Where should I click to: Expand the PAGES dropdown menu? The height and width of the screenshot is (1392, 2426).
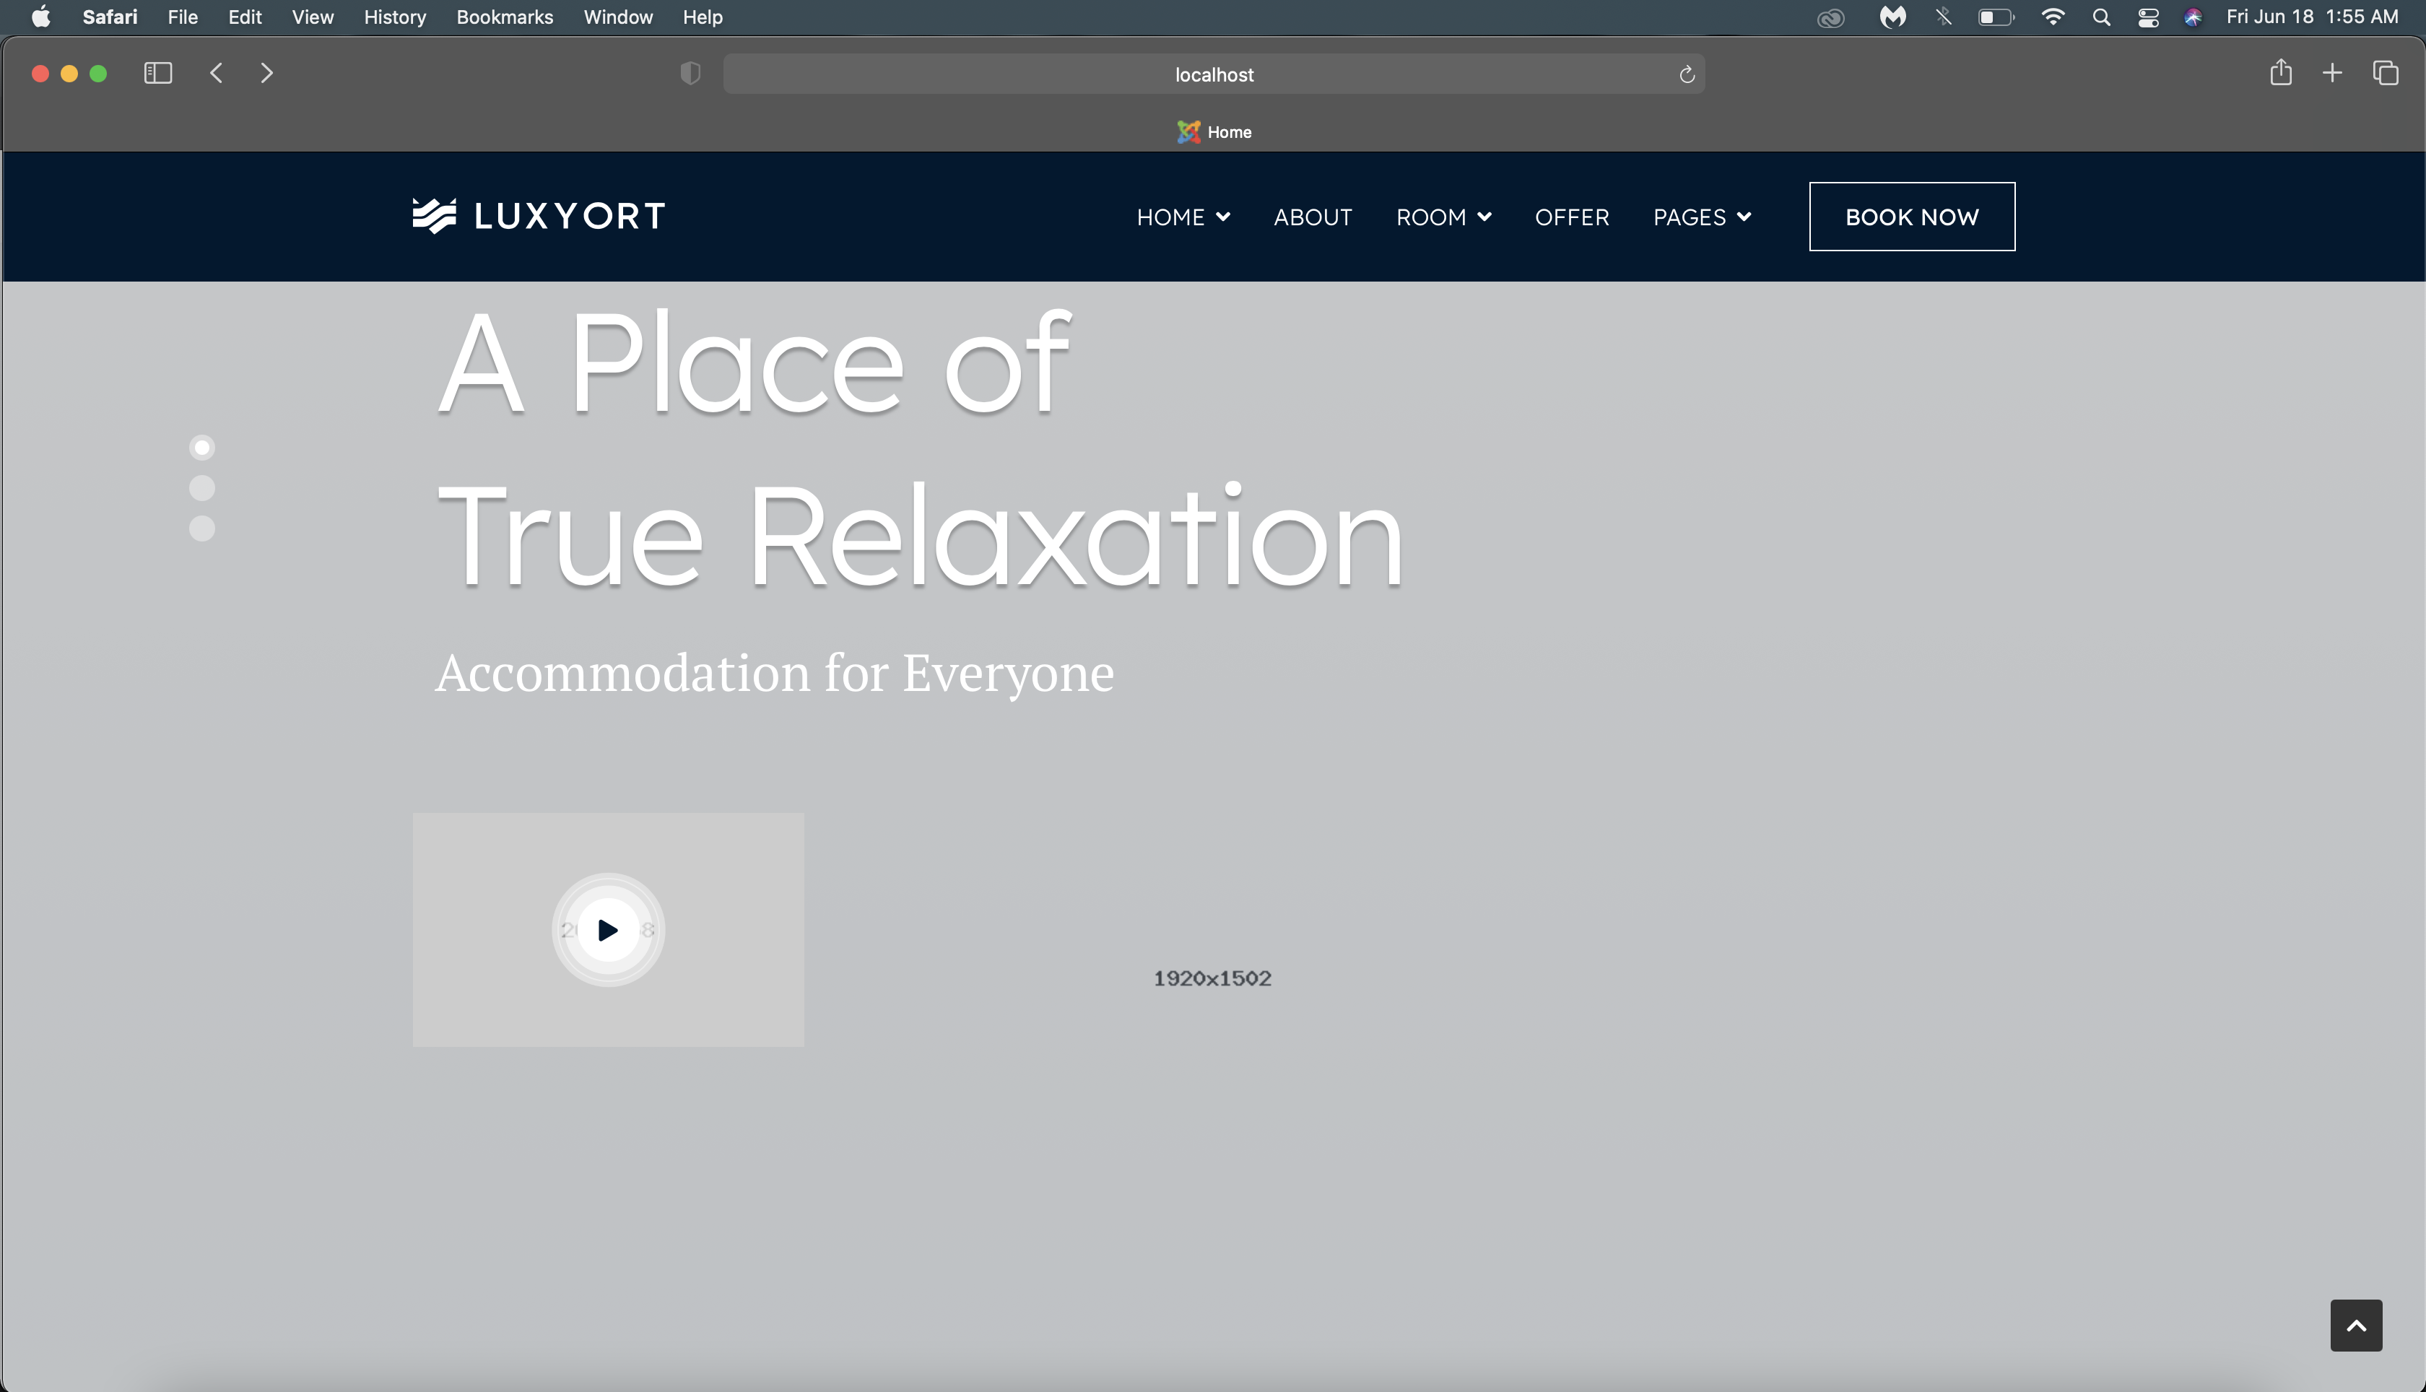tap(1702, 217)
